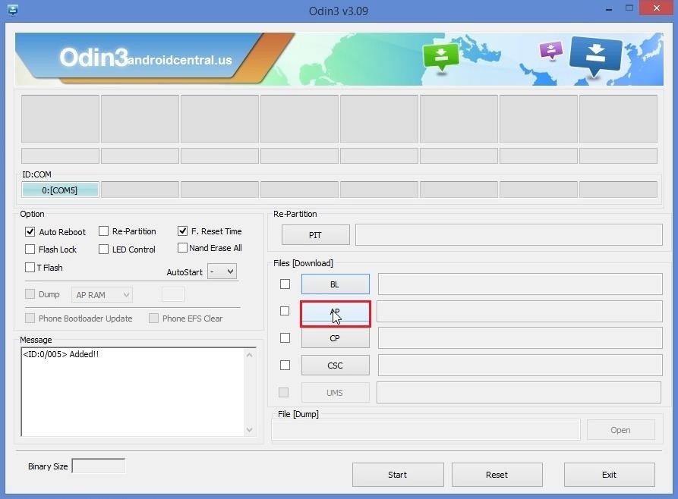Image resolution: width=678 pixels, height=499 pixels.
Task: Enable the T Flash checkbox
Action: [x=30, y=268]
